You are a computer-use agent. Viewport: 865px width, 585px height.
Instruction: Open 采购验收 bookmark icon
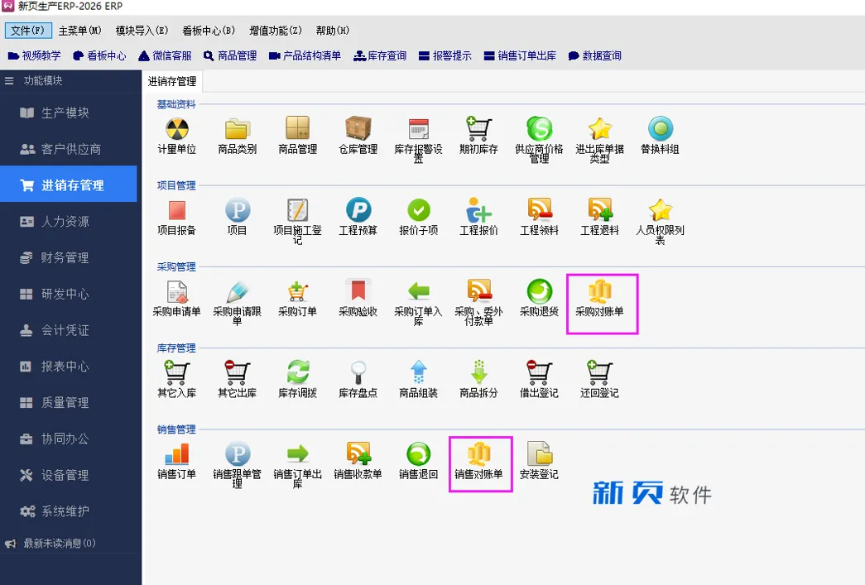pyautogui.click(x=358, y=291)
